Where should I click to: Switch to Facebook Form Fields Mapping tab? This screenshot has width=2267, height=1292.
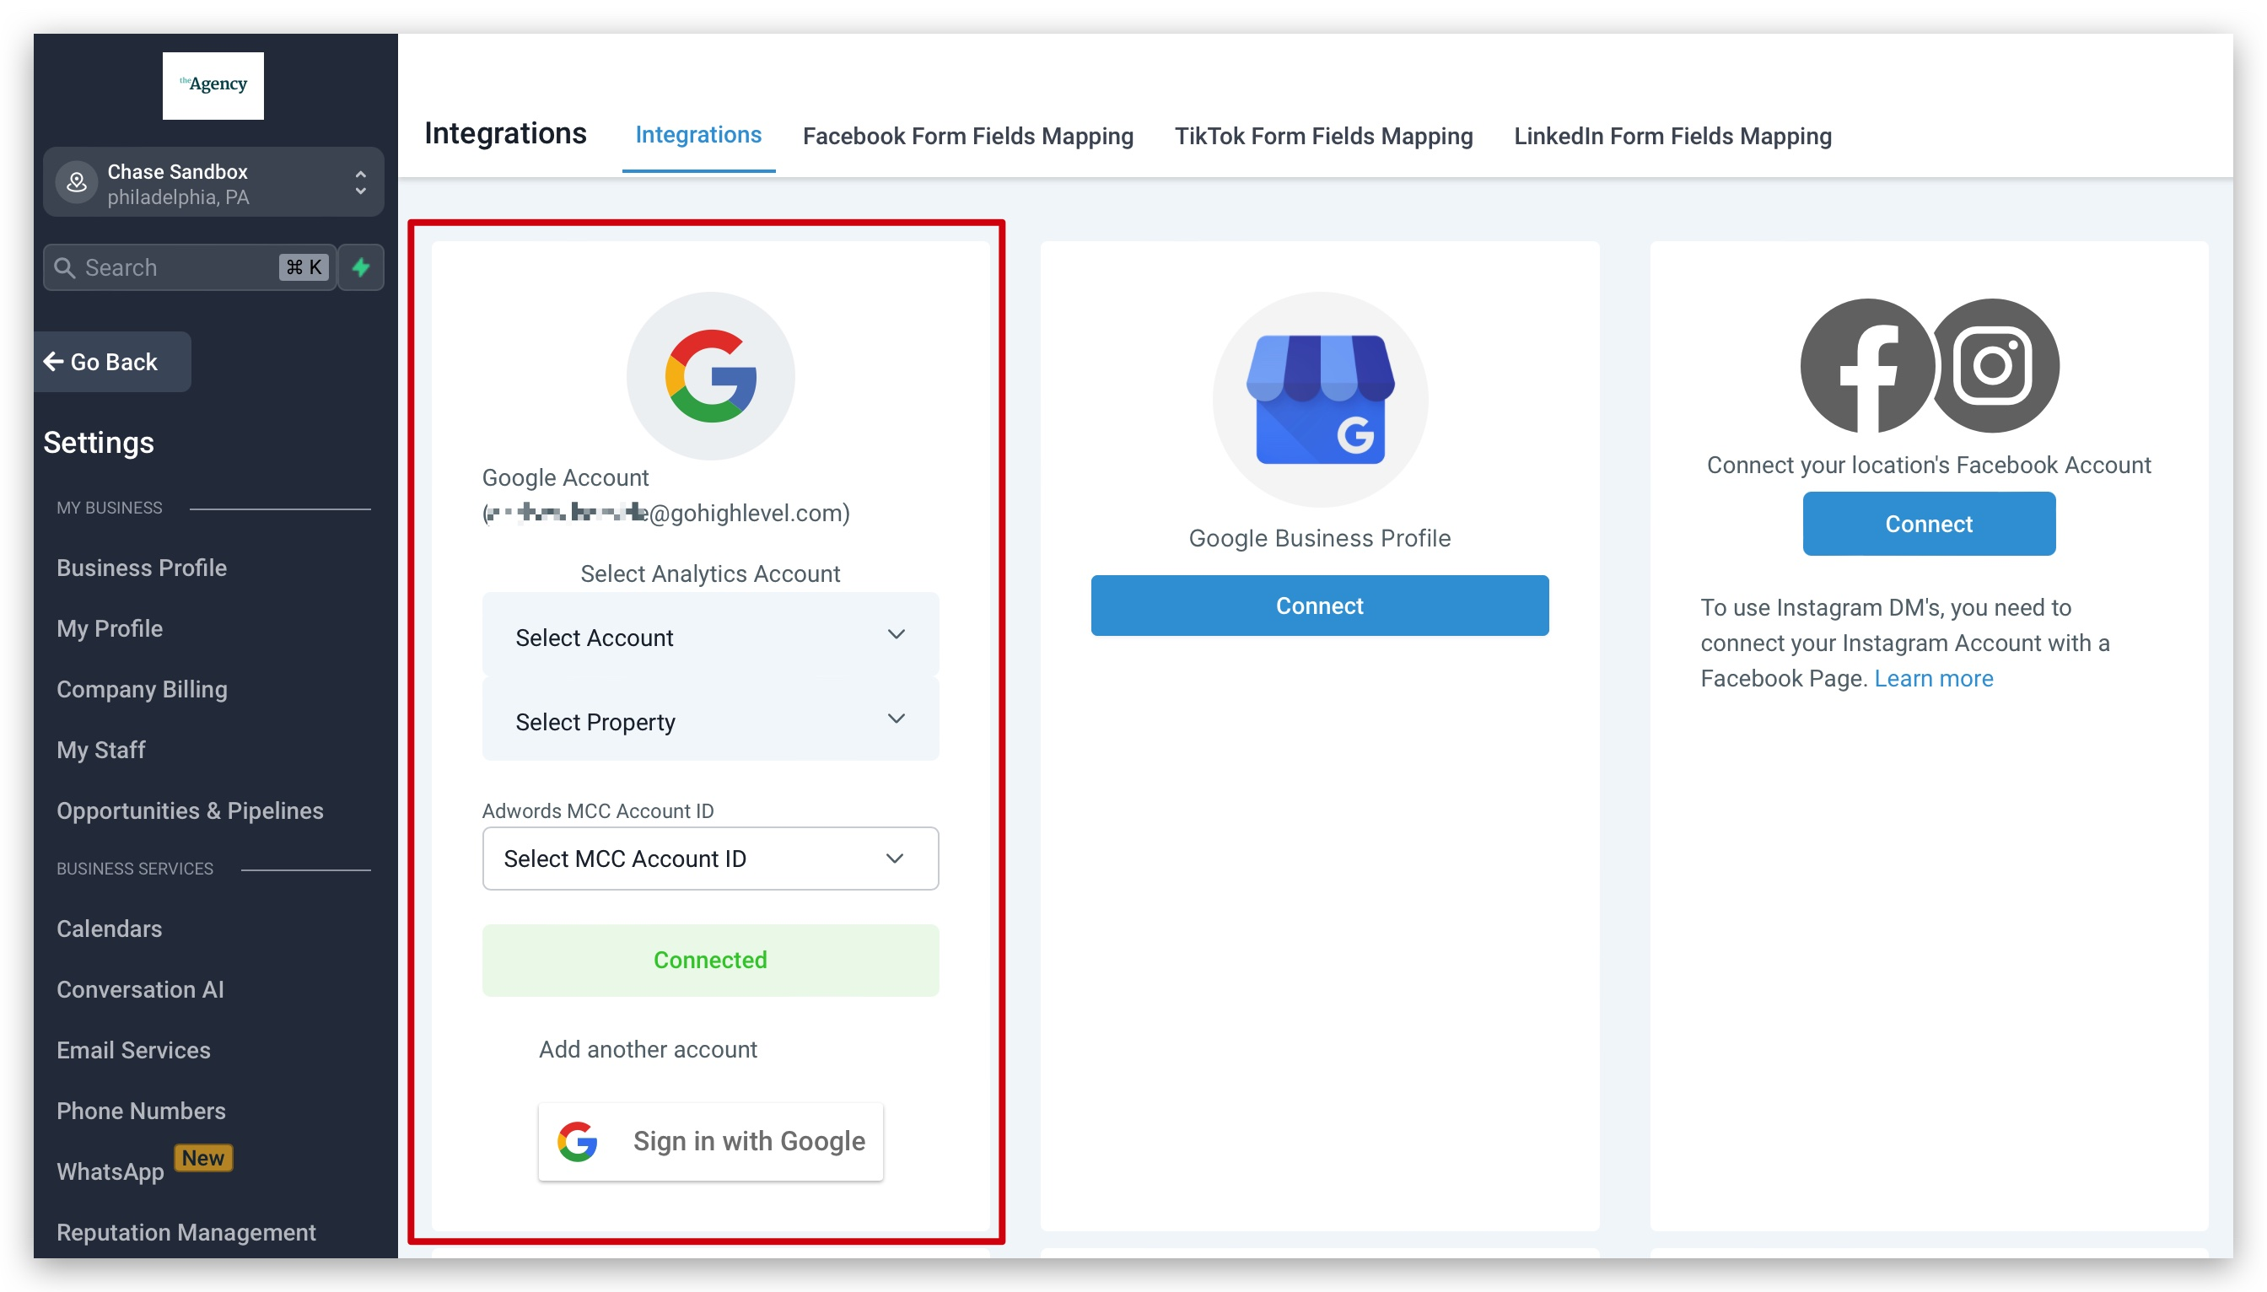point(967,136)
